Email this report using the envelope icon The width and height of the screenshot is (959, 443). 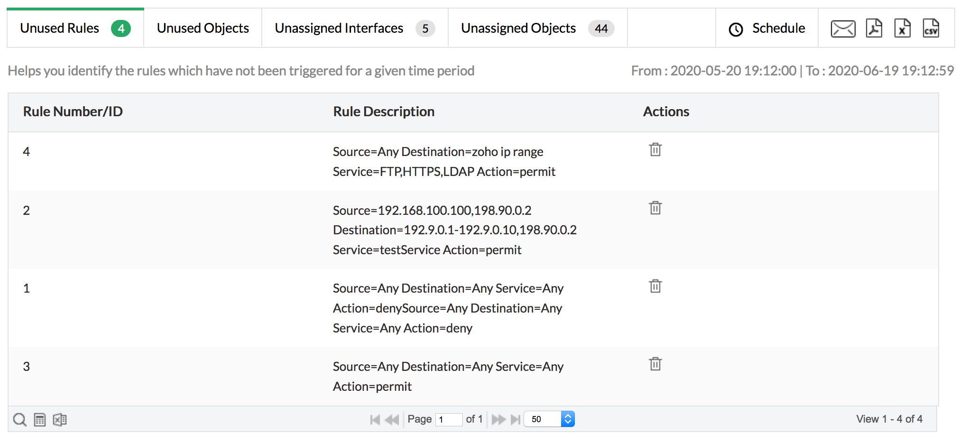click(x=843, y=28)
